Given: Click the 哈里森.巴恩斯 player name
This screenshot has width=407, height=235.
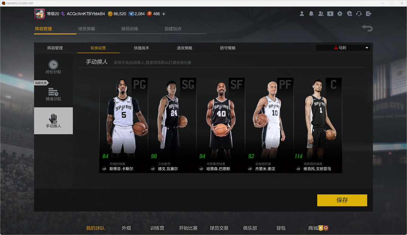Looking at the screenshot, I should pos(218,169).
